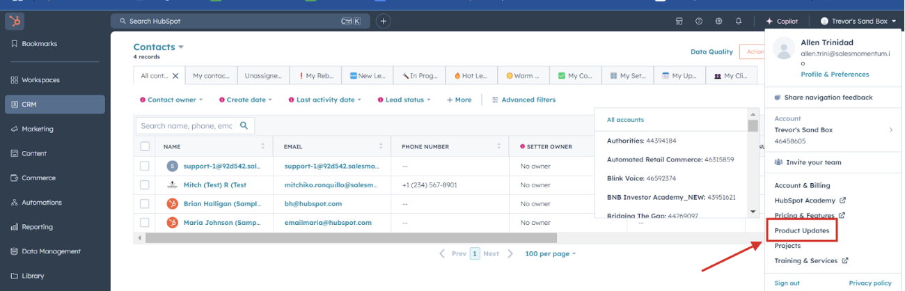Open the settings gear icon
The width and height of the screenshot is (905, 291).
(x=718, y=22)
